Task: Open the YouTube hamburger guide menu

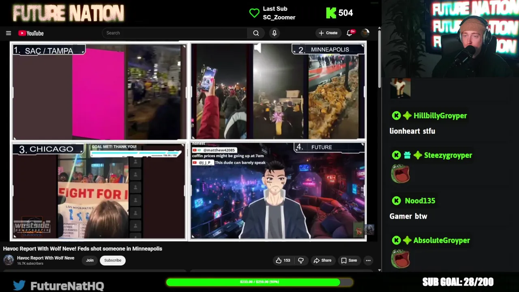Action: [9, 33]
